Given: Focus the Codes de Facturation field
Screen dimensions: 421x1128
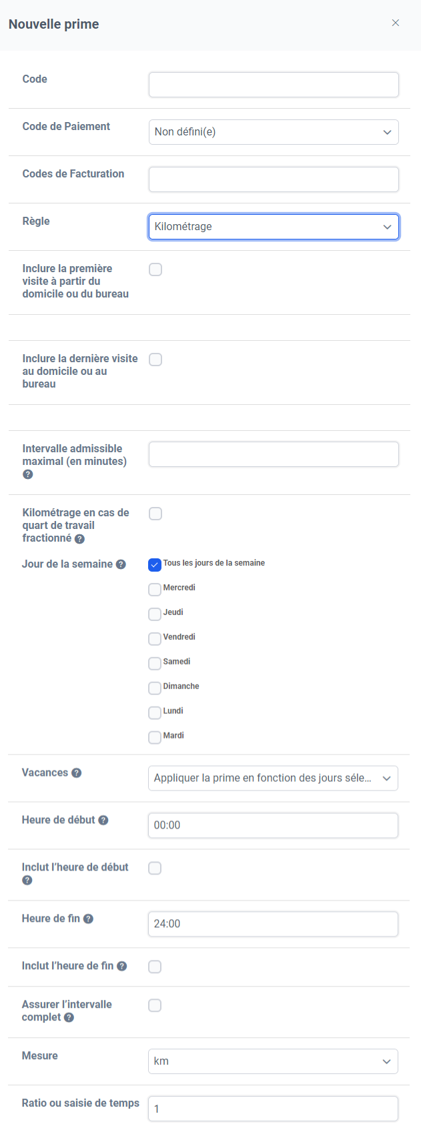Looking at the screenshot, I should 274,179.
